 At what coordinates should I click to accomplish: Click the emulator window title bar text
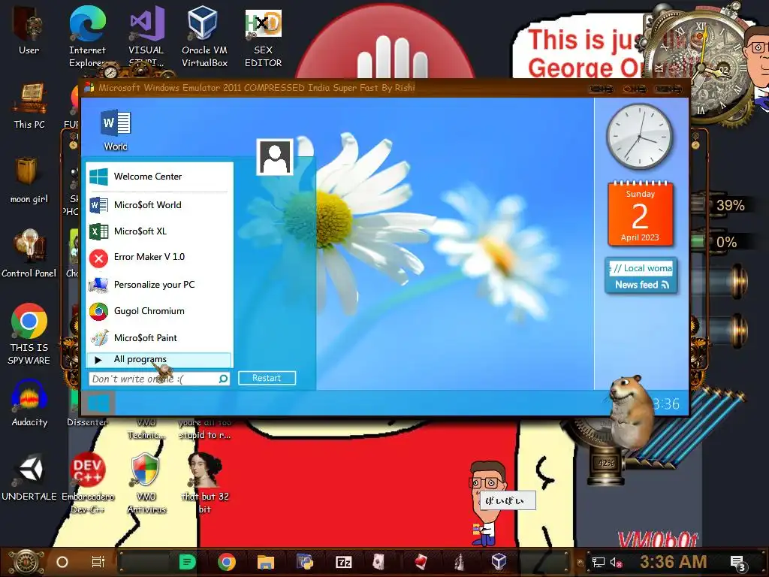256,88
